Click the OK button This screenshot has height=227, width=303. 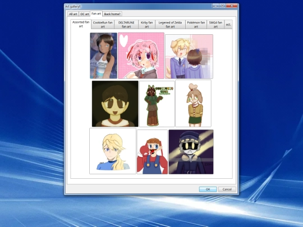click(x=208, y=189)
